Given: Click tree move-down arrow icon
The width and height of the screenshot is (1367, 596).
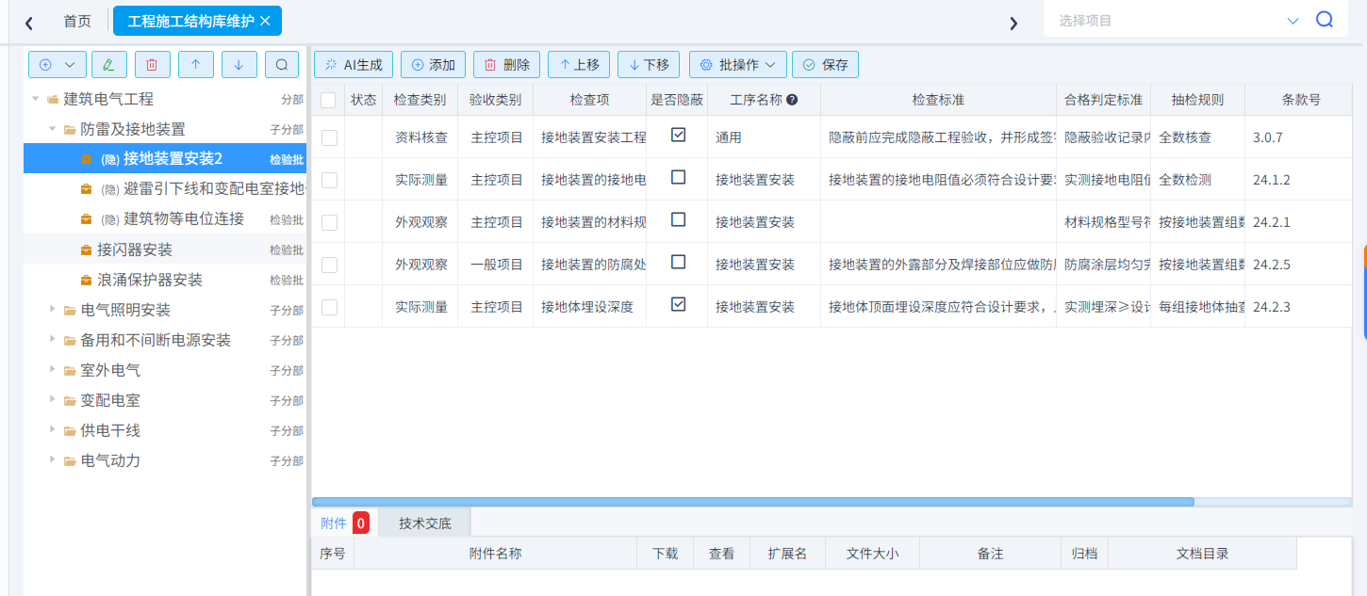Looking at the screenshot, I should click(x=239, y=64).
